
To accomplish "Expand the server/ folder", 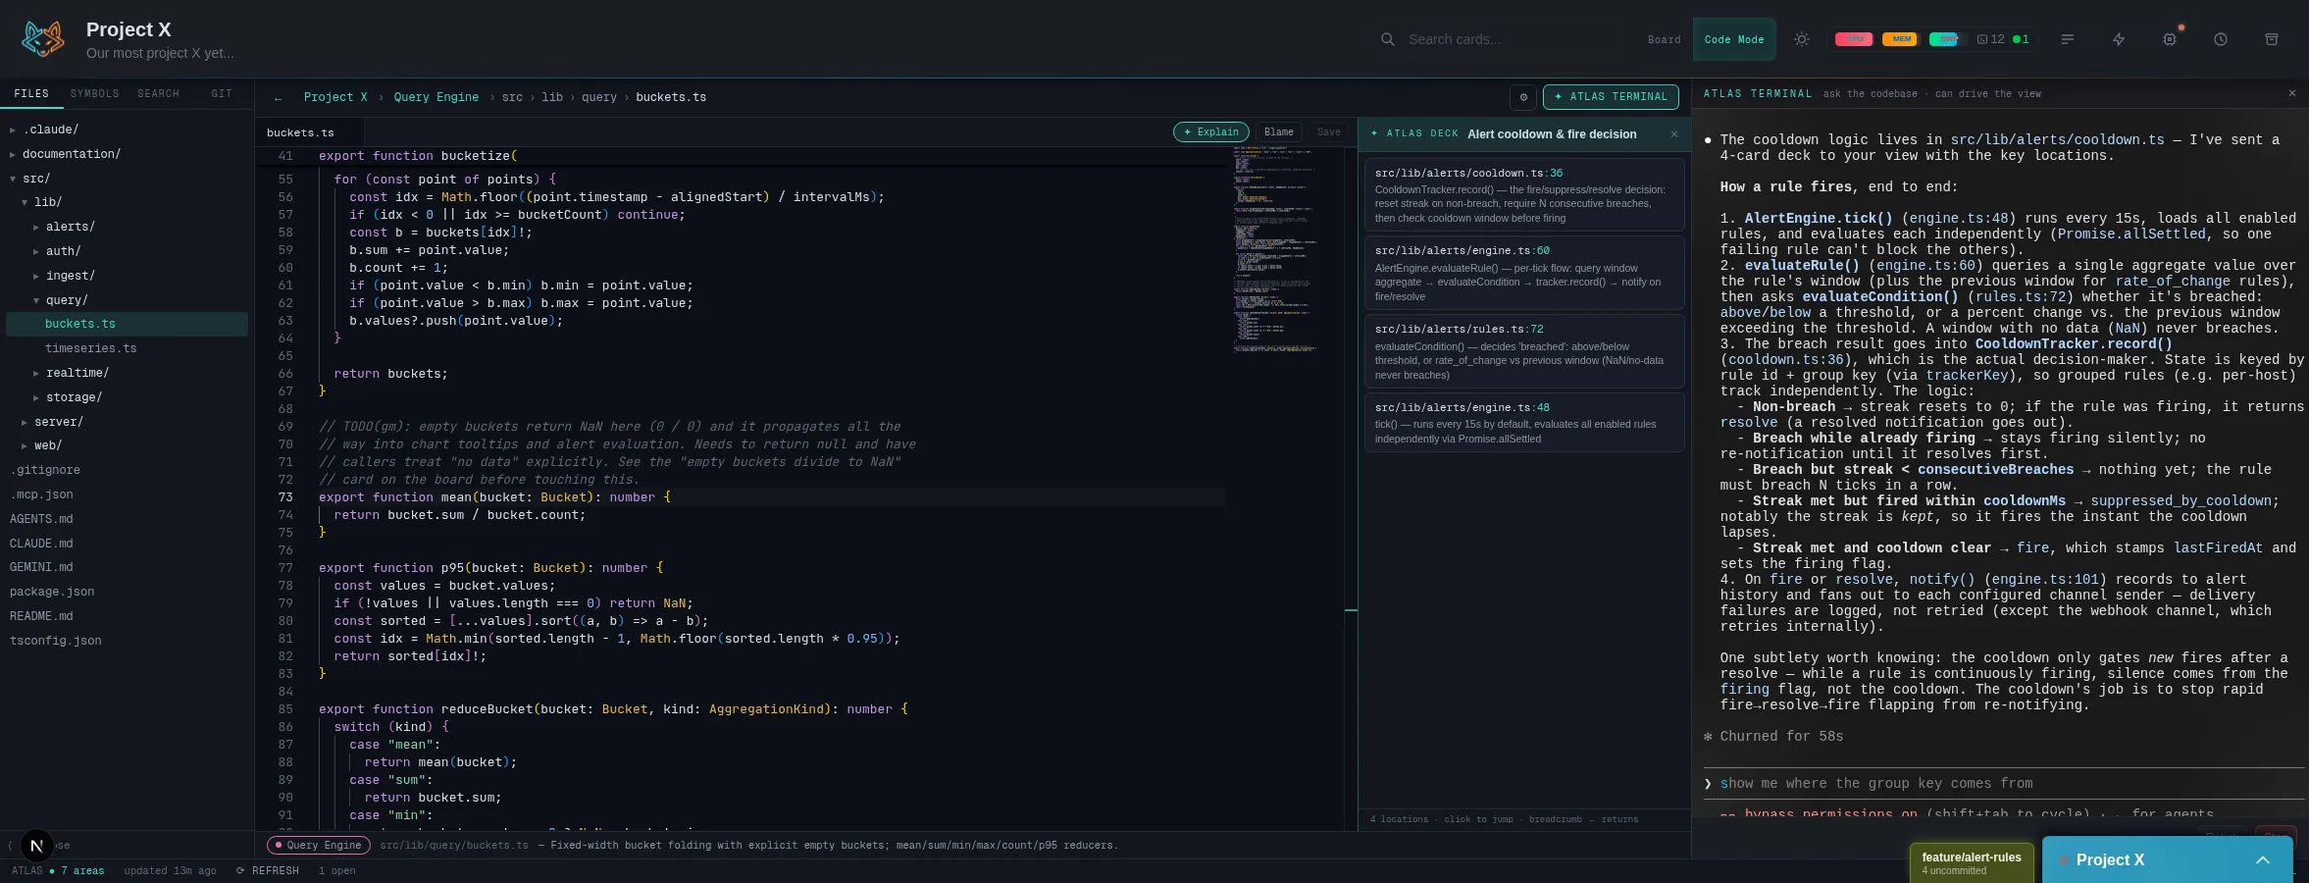I will (128, 422).
